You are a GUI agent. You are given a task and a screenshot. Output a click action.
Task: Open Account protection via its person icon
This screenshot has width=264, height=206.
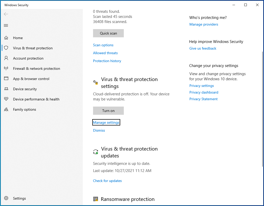(6, 58)
